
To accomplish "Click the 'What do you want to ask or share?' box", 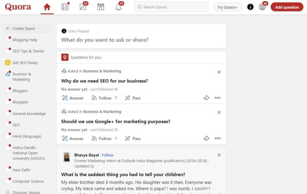I will [105, 40].
